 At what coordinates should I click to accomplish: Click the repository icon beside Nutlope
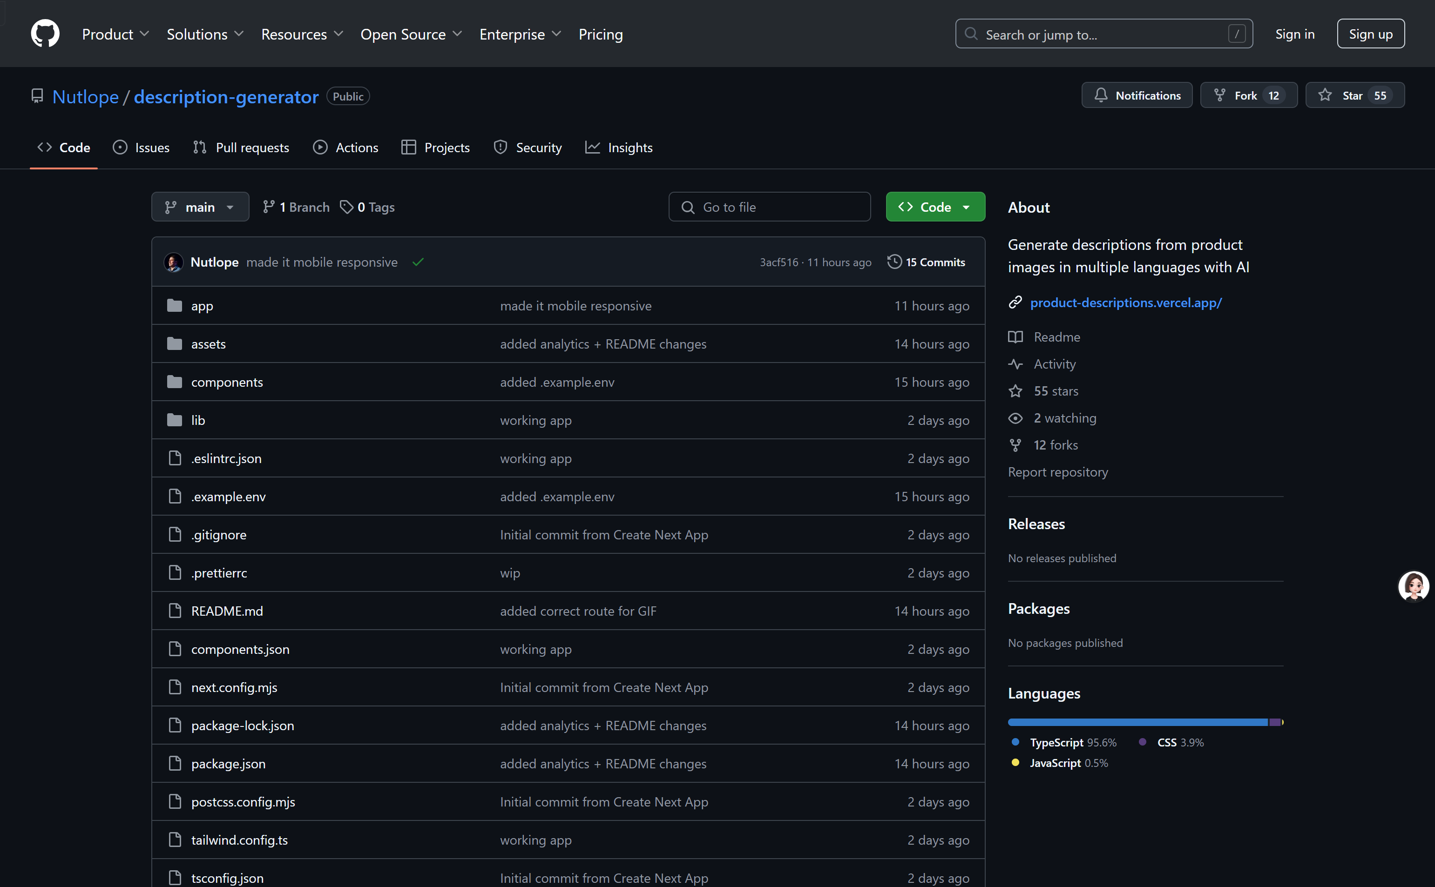click(x=37, y=96)
